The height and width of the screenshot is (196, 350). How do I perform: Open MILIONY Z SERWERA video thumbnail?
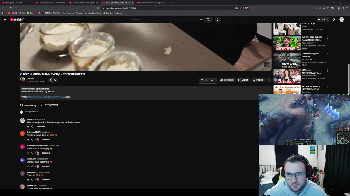click(x=287, y=44)
